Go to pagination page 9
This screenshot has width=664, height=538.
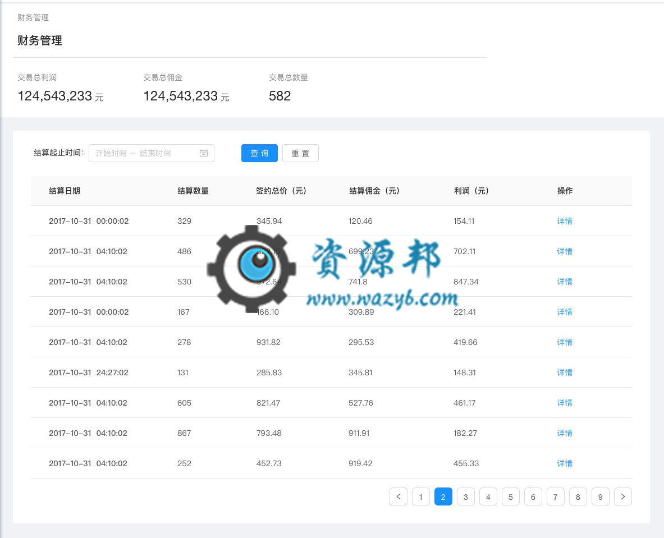click(601, 496)
